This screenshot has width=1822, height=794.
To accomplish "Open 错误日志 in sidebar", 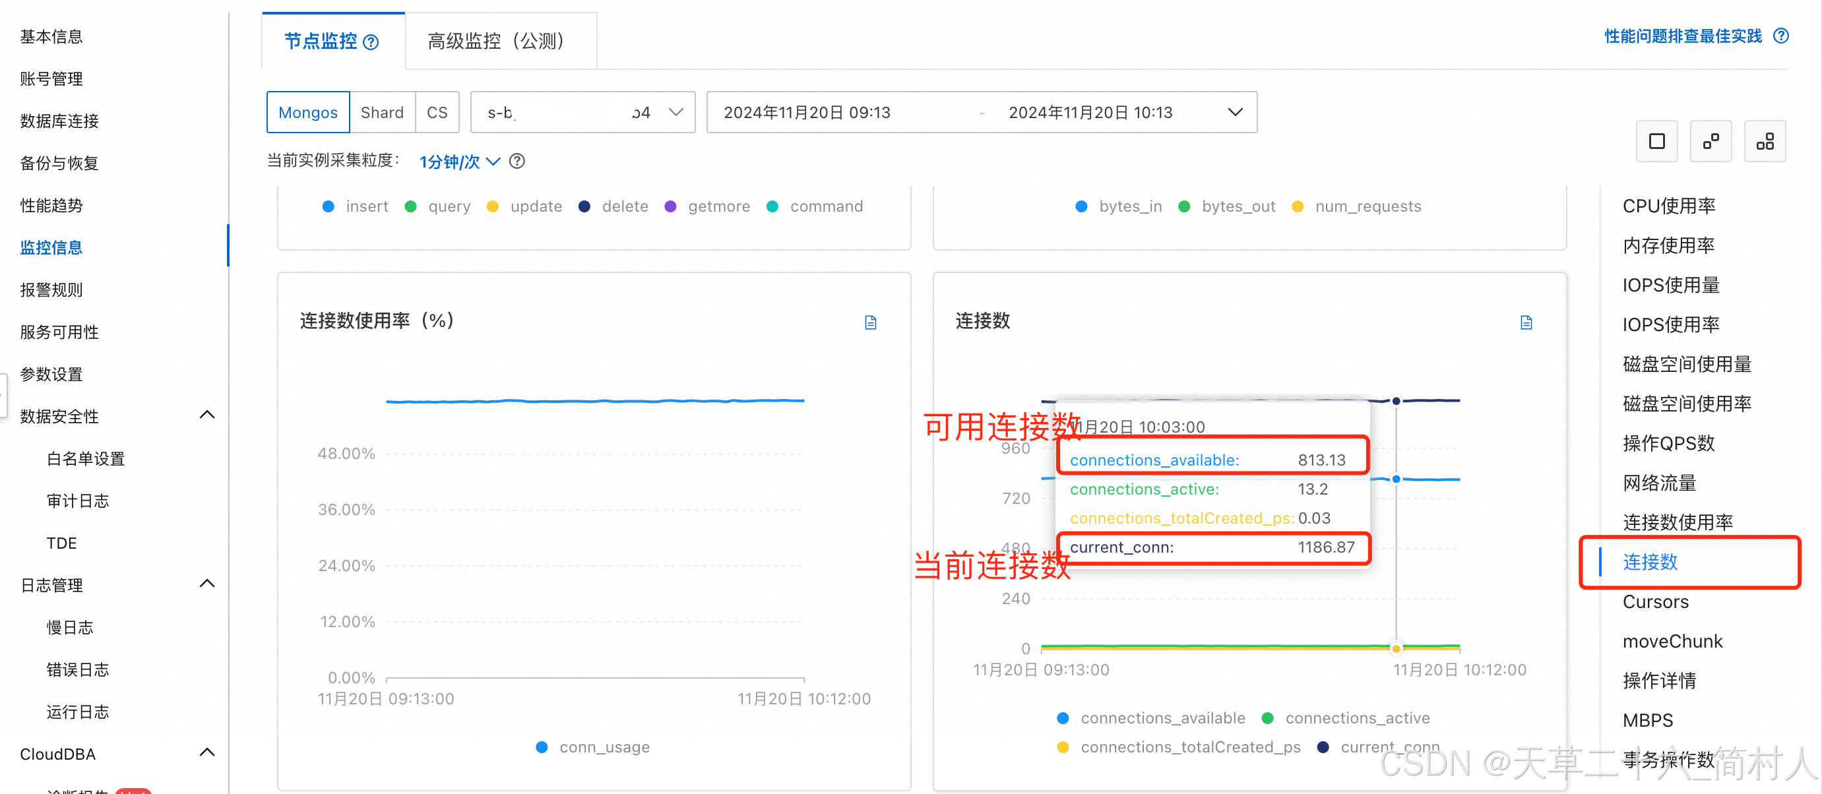I will point(78,670).
